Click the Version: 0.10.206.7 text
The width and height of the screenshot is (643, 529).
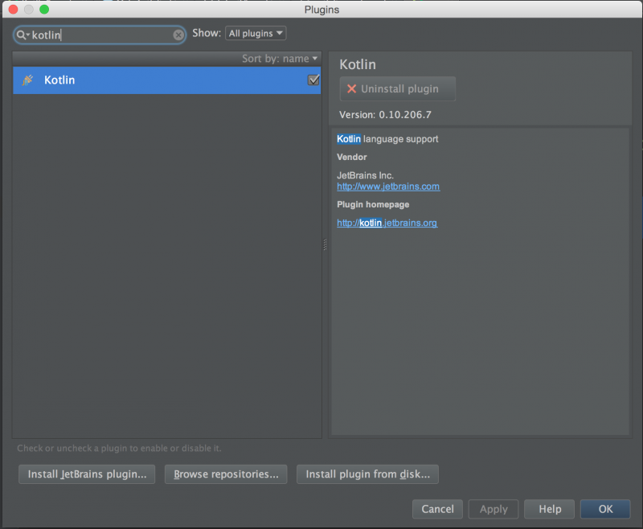[x=385, y=114]
